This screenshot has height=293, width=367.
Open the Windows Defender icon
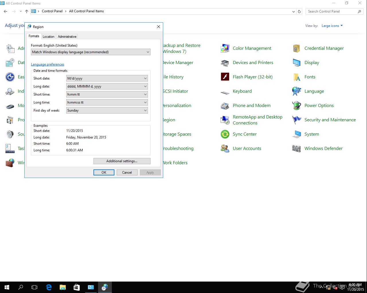click(x=296, y=149)
